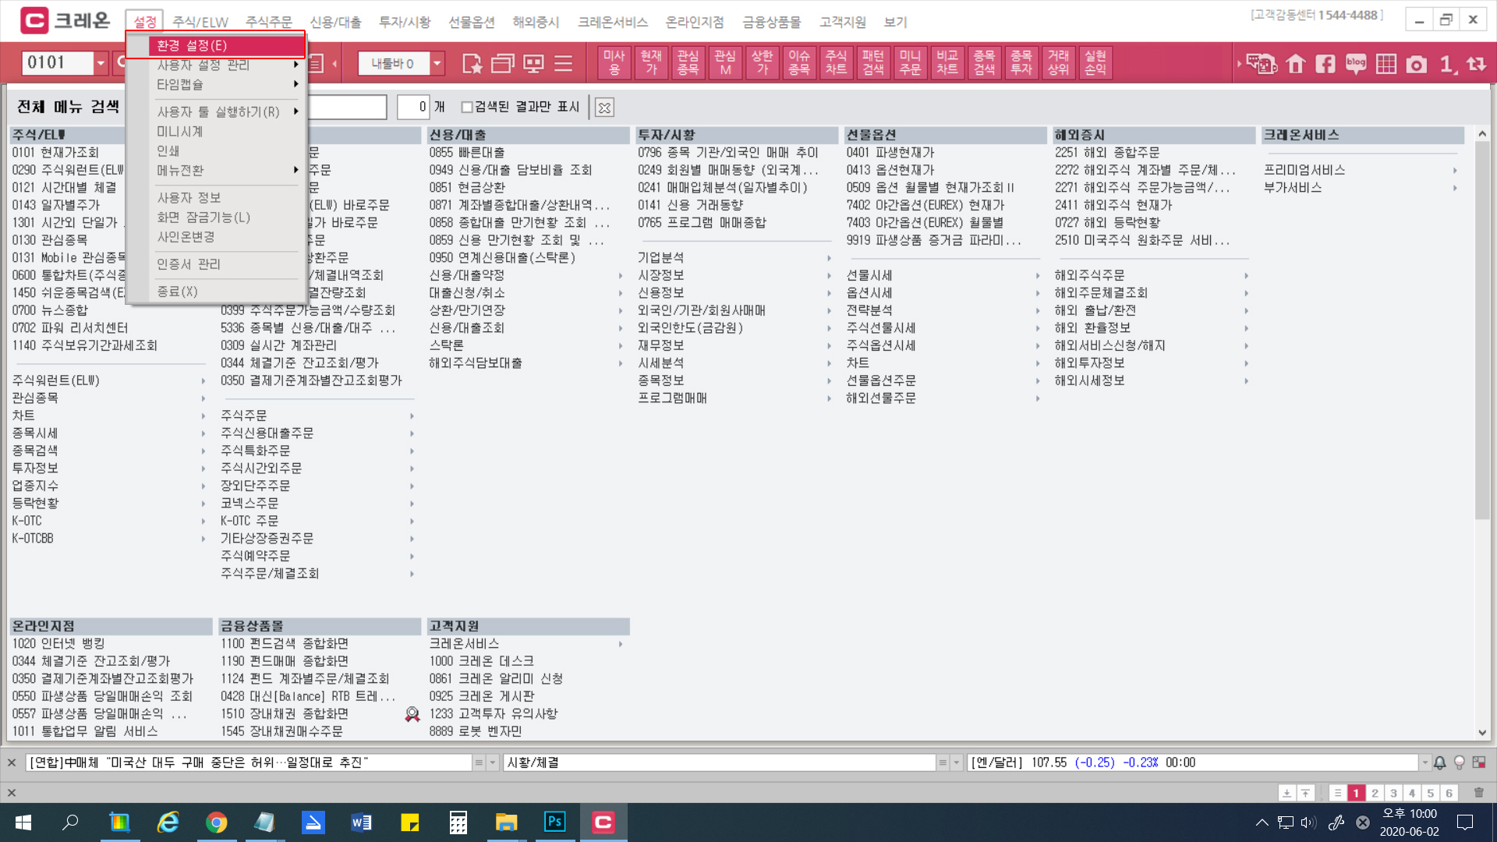Click the notification bell icon
This screenshot has height=842, width=1497.
pyautogui.click(x=1440, y=762)
